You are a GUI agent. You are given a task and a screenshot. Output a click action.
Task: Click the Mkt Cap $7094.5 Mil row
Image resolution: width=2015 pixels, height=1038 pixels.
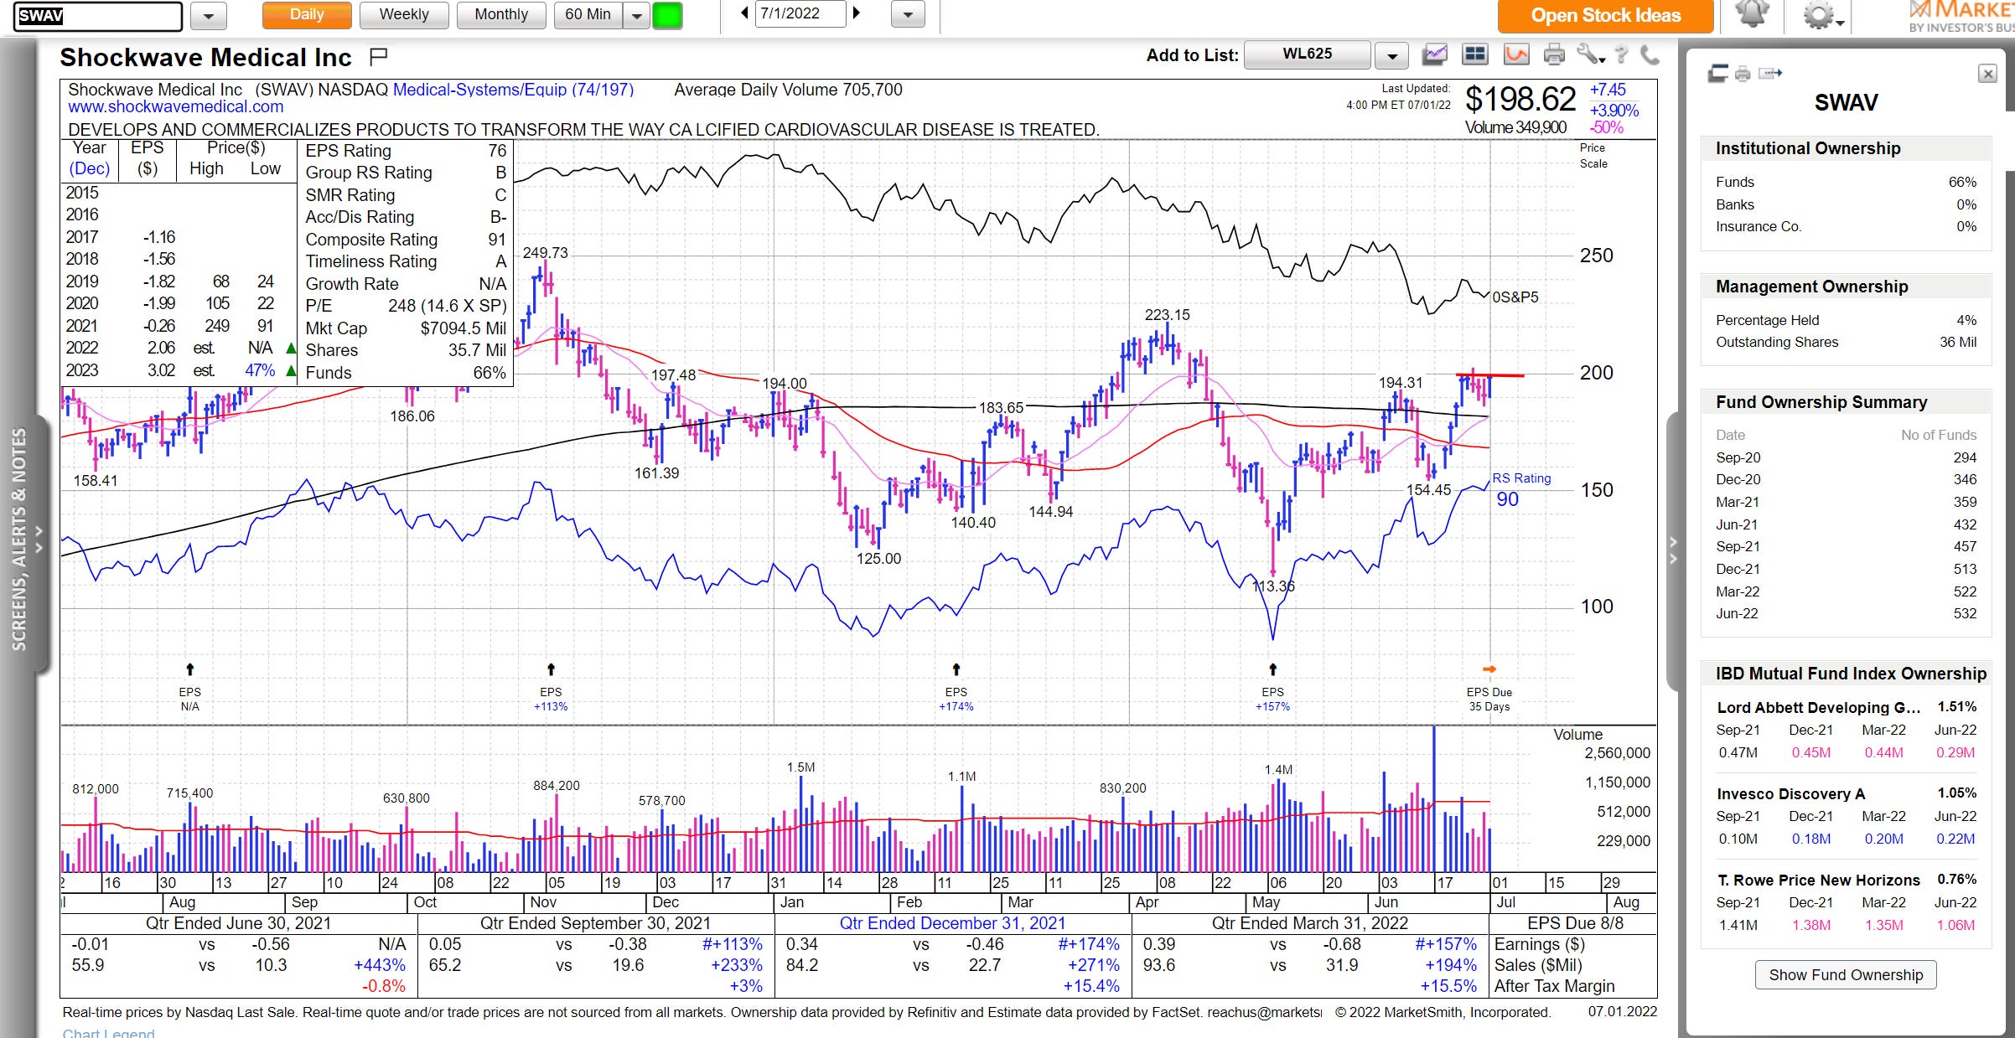(x=406, y=328)
